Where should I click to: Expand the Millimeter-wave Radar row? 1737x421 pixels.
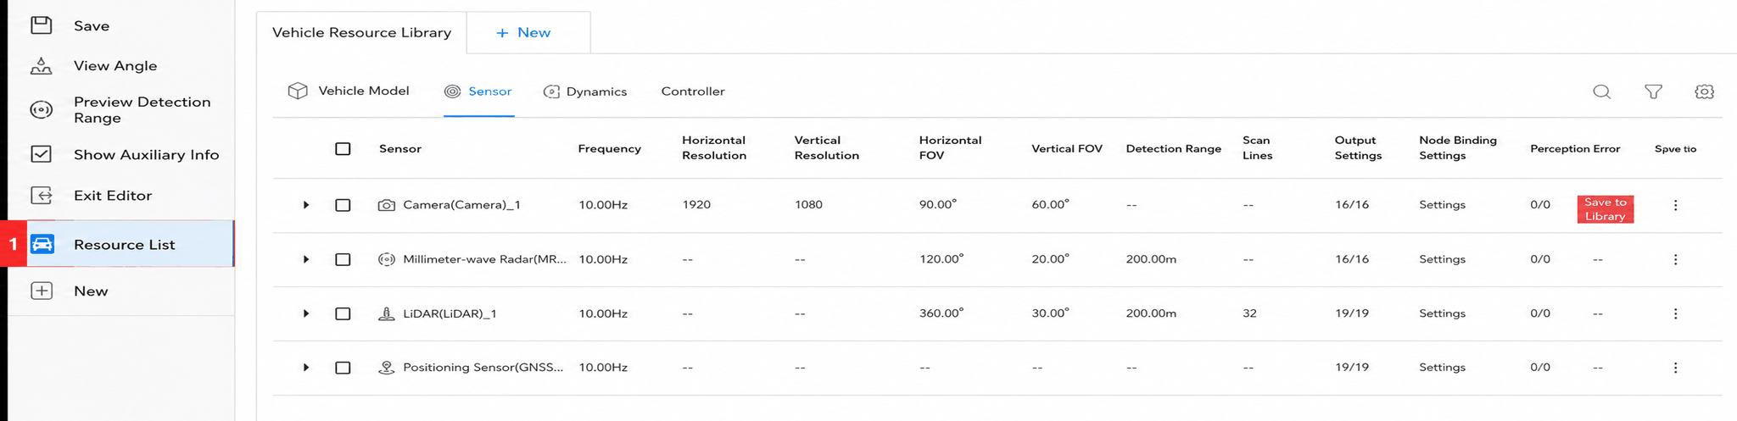point(306,259)
